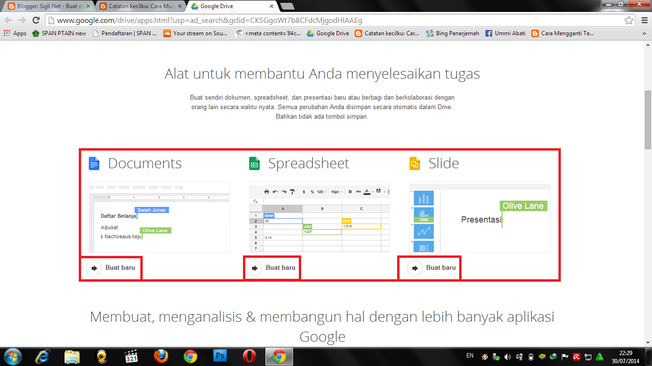Launch the webcam app in the taskbar

coord(102,356)
